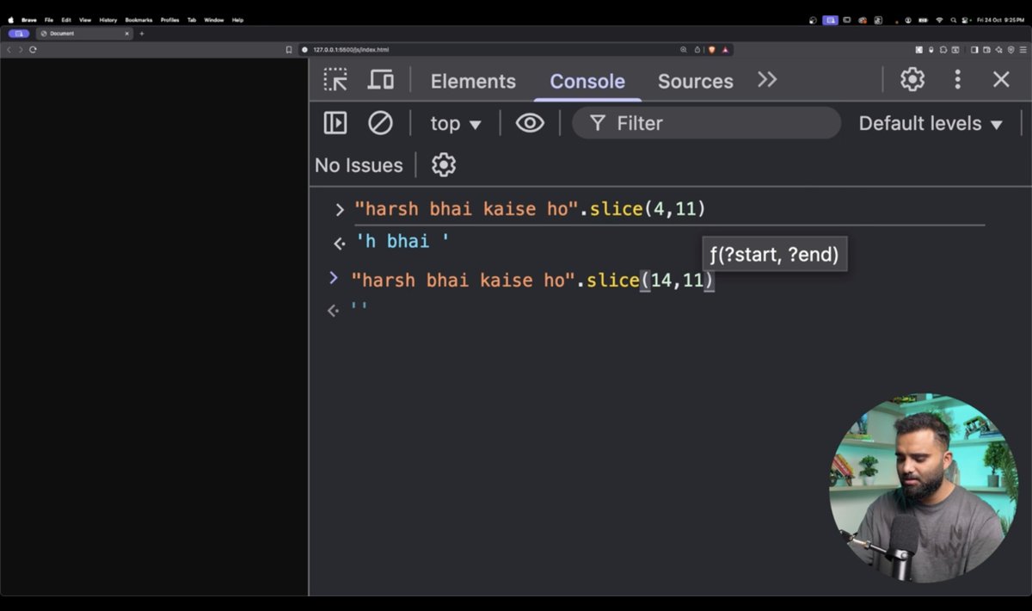Viewport: 1032px width, 611px height.
Task: Open the Brave Rewards triangle icon
Action: 725,50
